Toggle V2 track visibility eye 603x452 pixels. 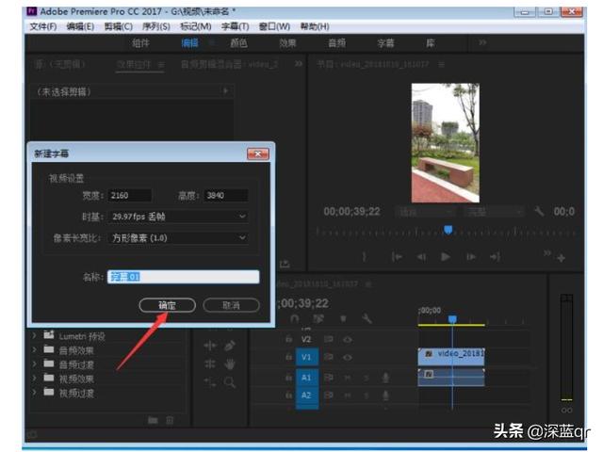click(x=347, y=339)
